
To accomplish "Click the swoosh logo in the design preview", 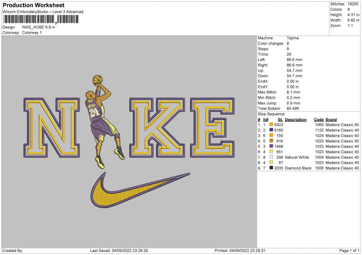I will (140, 190).
